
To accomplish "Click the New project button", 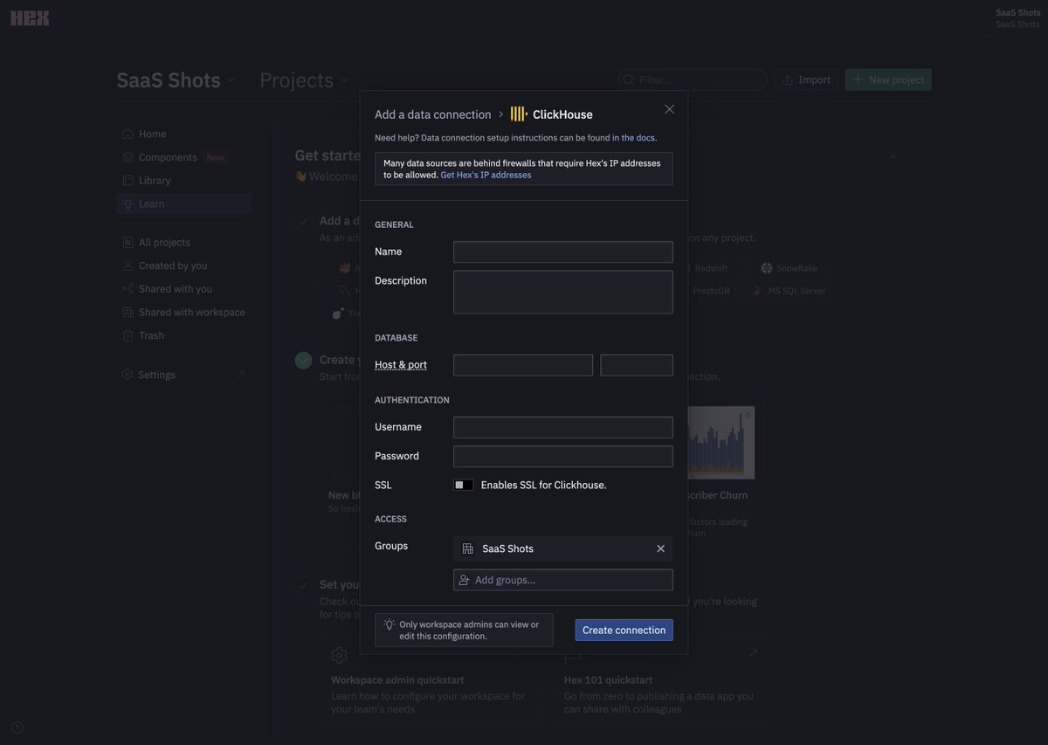I will [x=888, y=79].
